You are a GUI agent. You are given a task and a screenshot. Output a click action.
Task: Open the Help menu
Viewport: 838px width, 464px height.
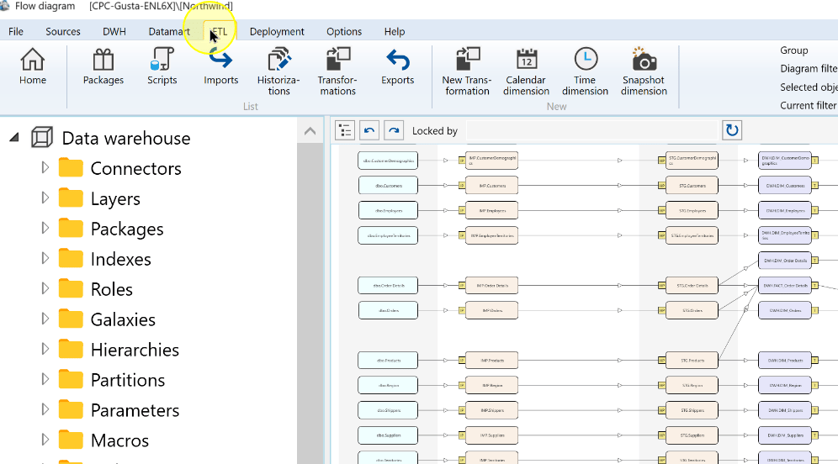click(395, 31)
